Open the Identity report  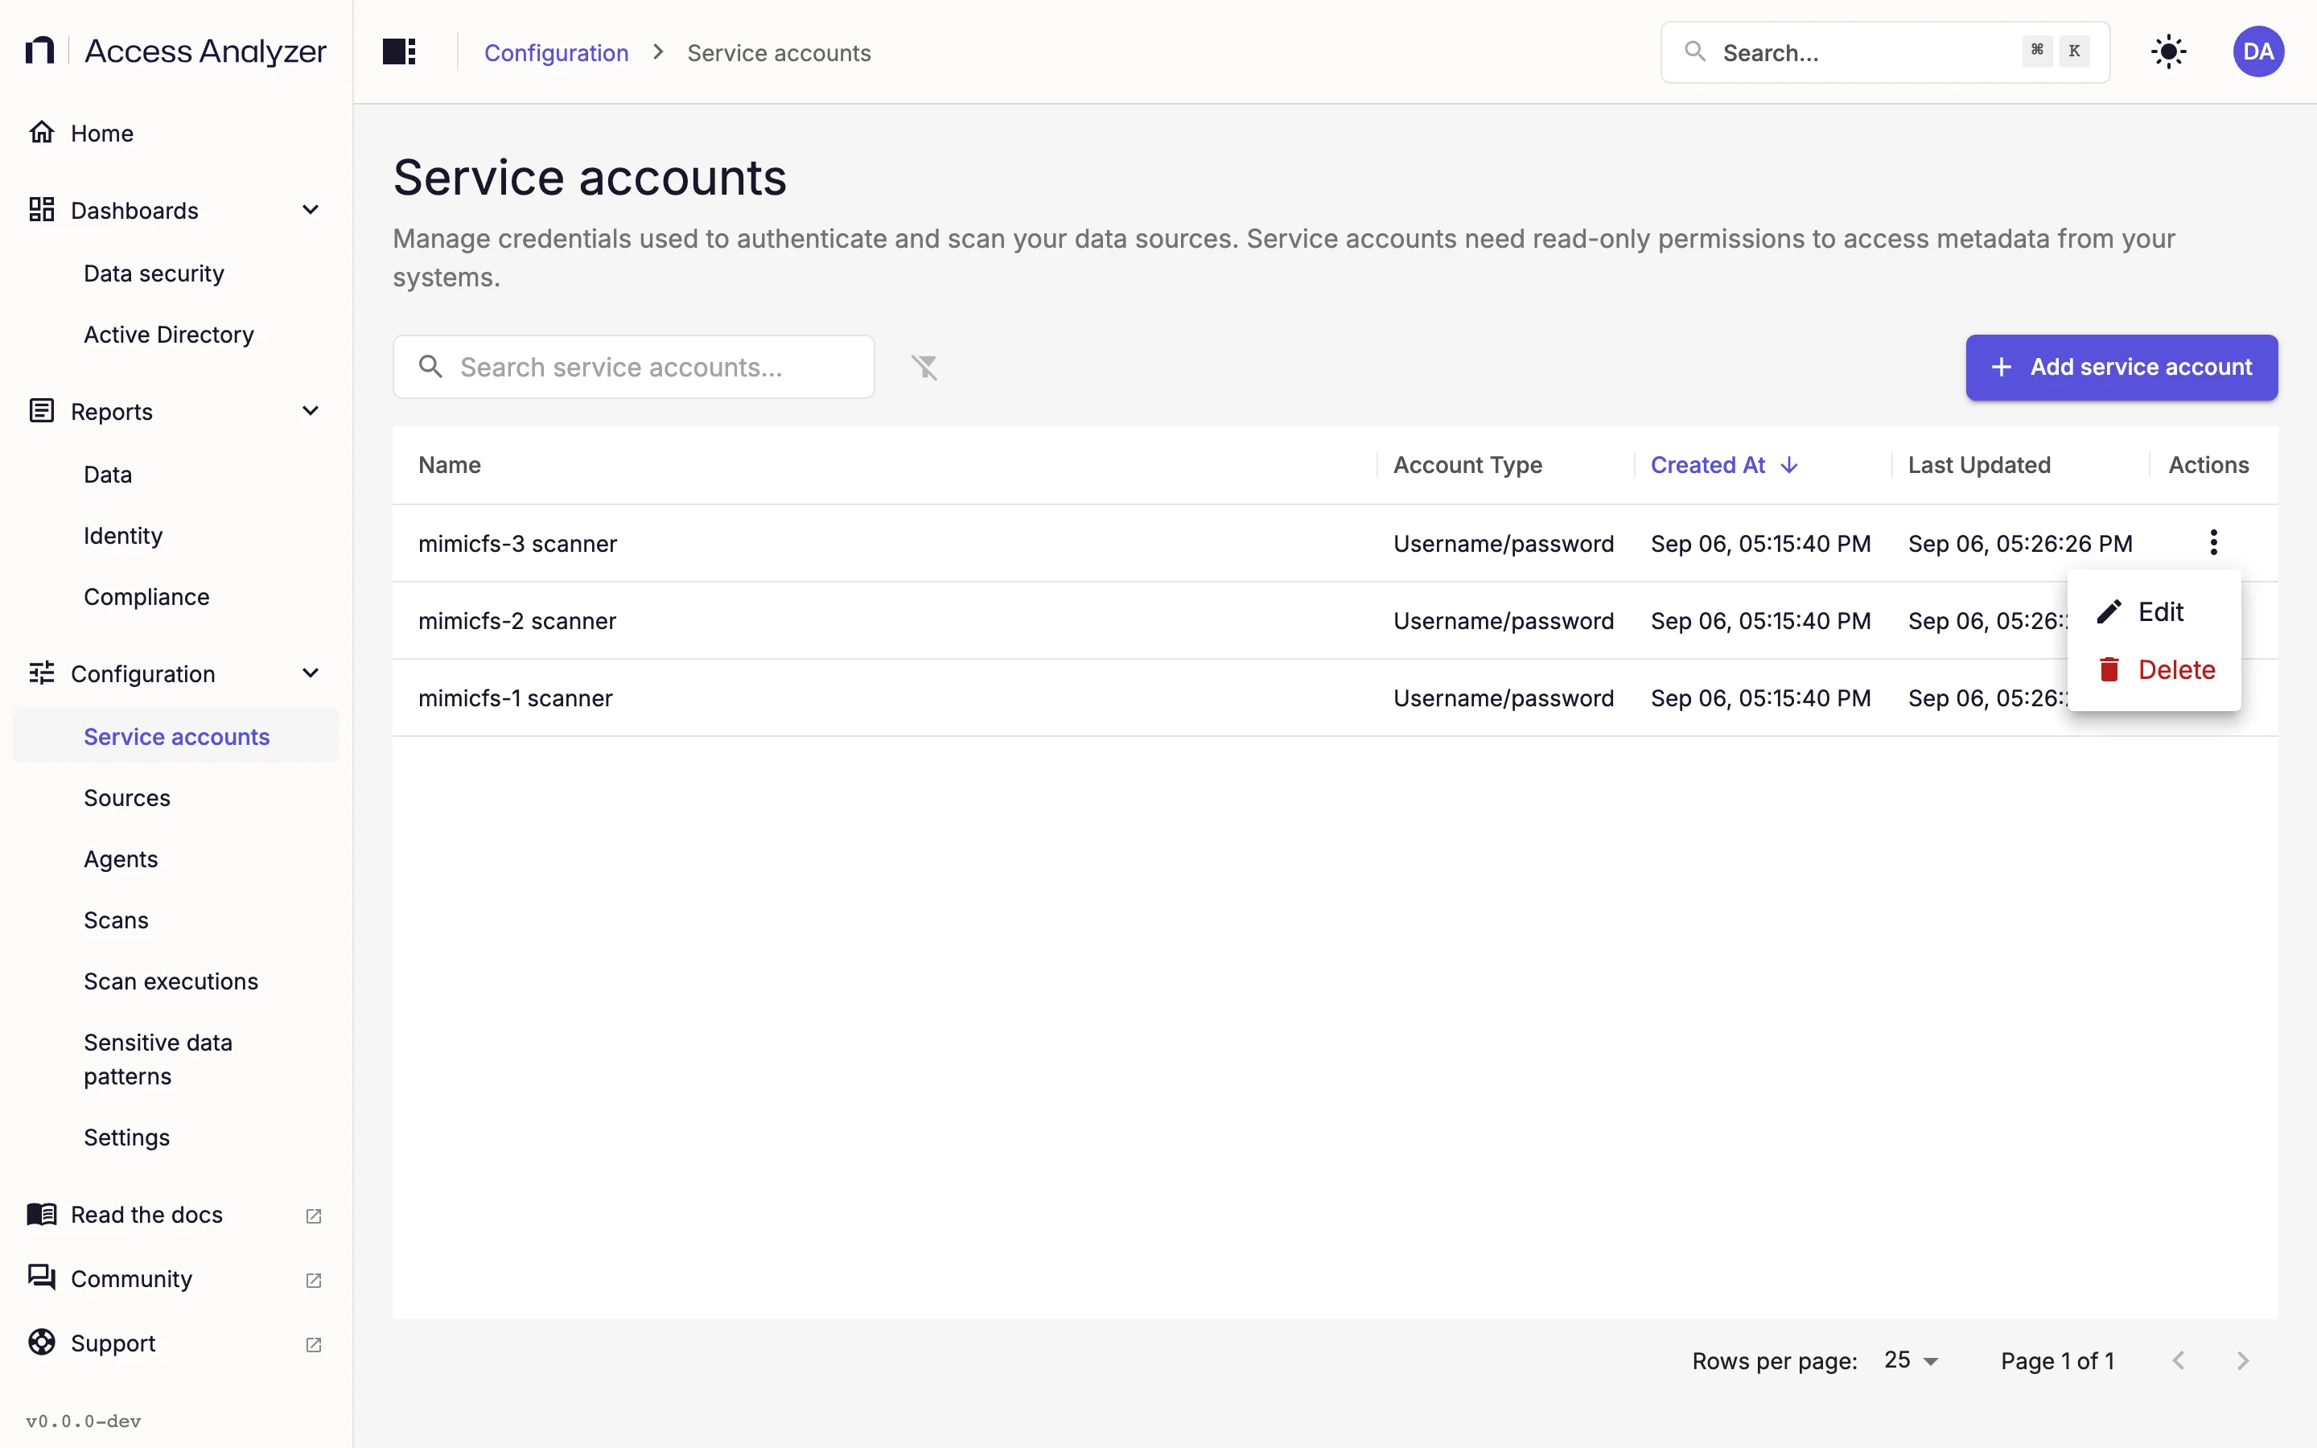click(122, 537)
